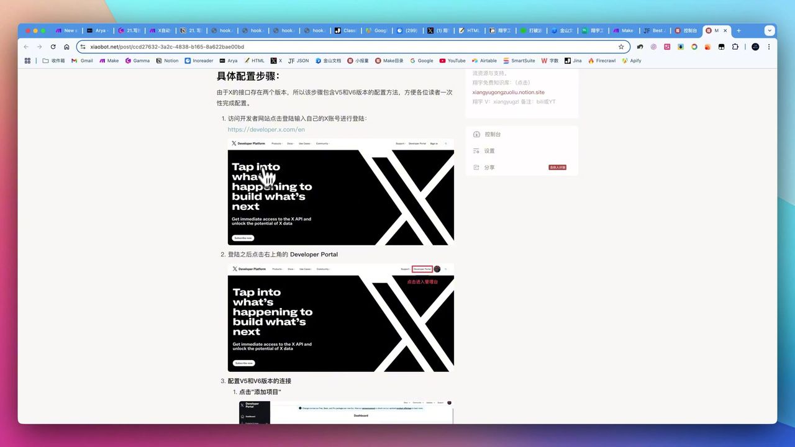This screenshot has height=447, width=795.
Task: Open the Chrome three-dot menu
Action: tap(770, 47)
